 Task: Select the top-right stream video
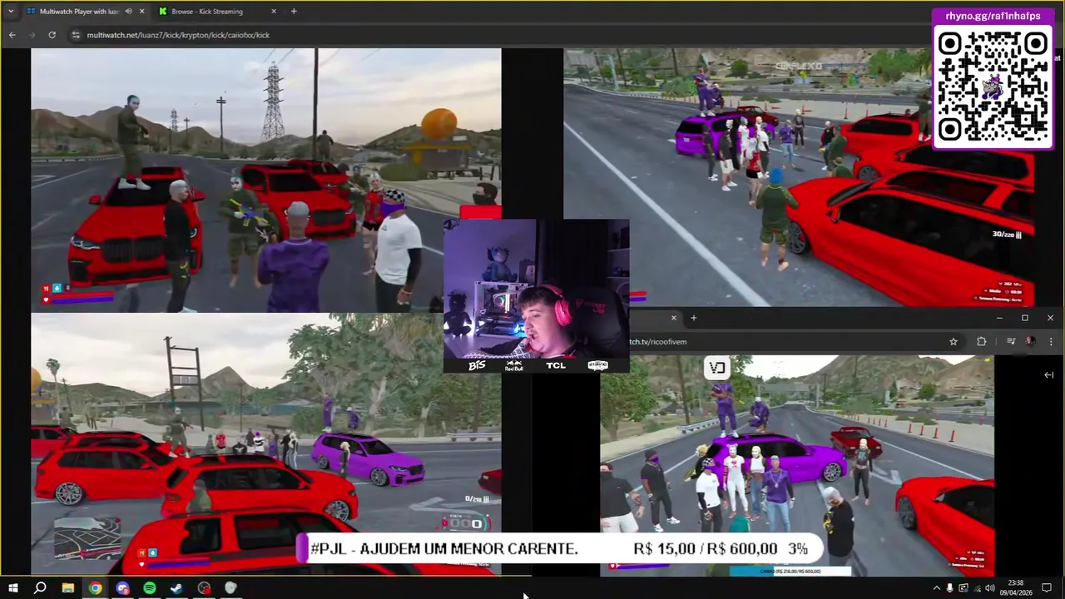(799, 177)
